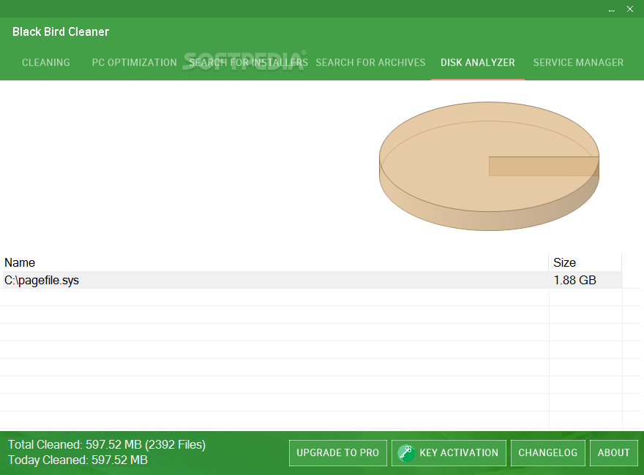This screenshot has width=644, height=475.
Task: Click the Total Cleaned status text
Action: (x=107, y=444)
